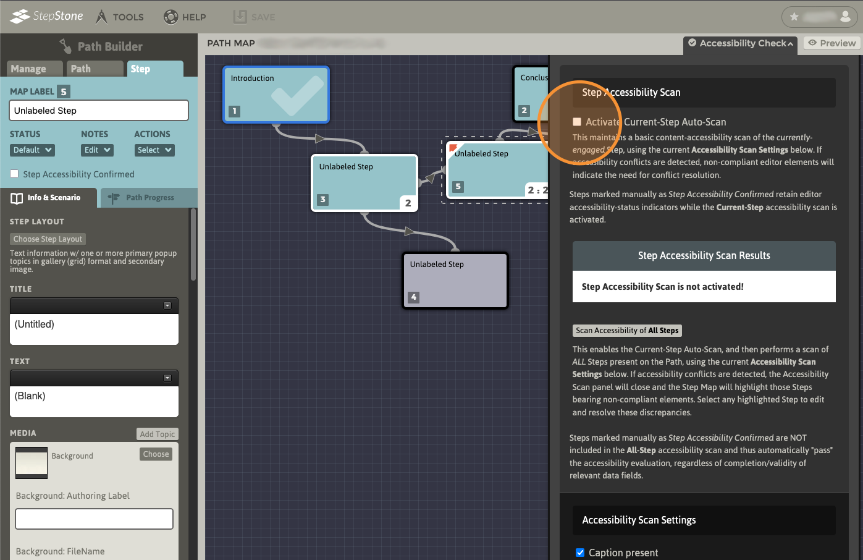Click Scan Accessibility of All Steps button
863x560 pixels.
click(x=627, y=331)
